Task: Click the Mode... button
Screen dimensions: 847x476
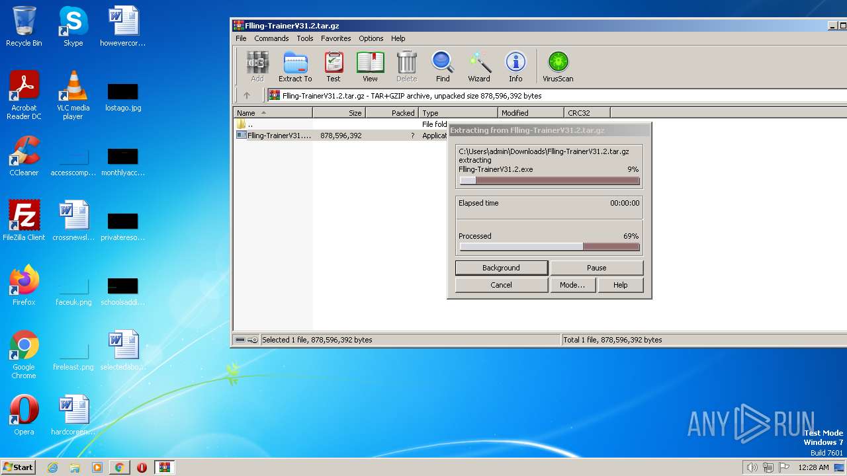Action: (x=572, y=285)
